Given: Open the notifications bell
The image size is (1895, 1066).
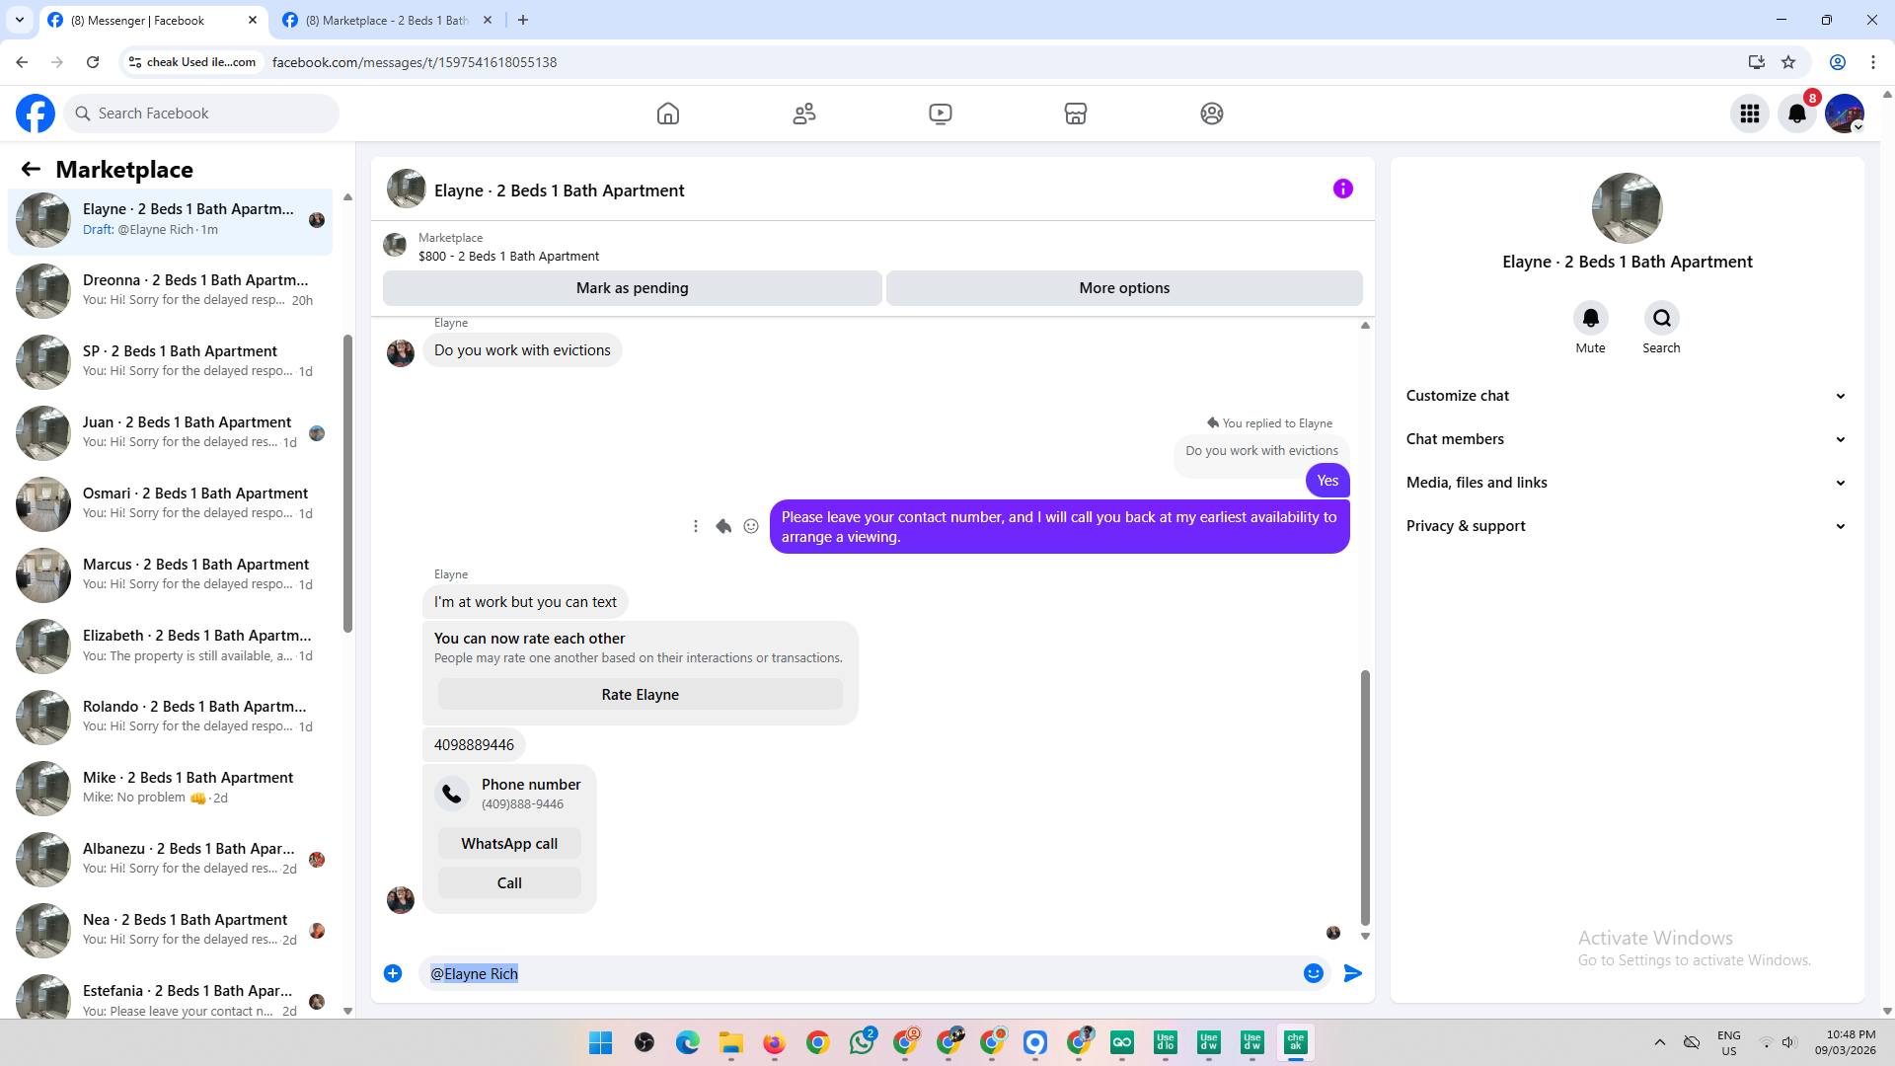Looking at the screenshot, I should click(x=1797, y=114).
